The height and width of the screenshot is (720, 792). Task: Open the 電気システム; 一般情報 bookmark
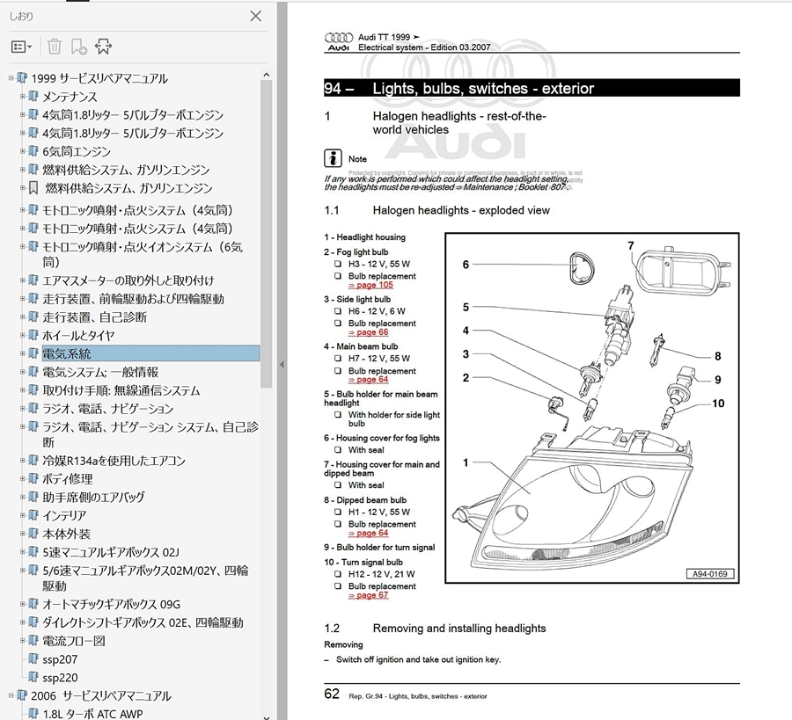pyautogui.click(x=100, y=372)
